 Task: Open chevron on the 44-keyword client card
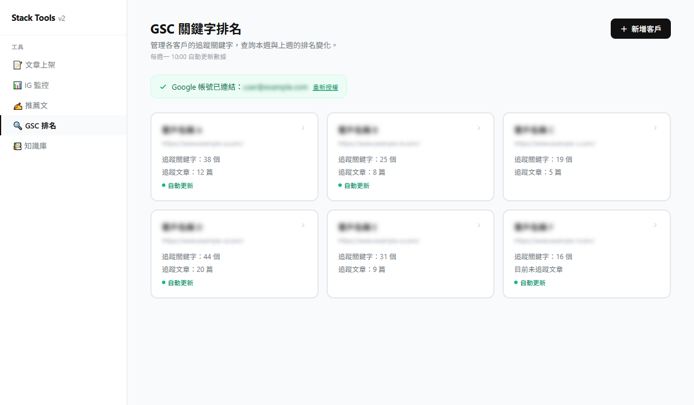tap(303, 225)
